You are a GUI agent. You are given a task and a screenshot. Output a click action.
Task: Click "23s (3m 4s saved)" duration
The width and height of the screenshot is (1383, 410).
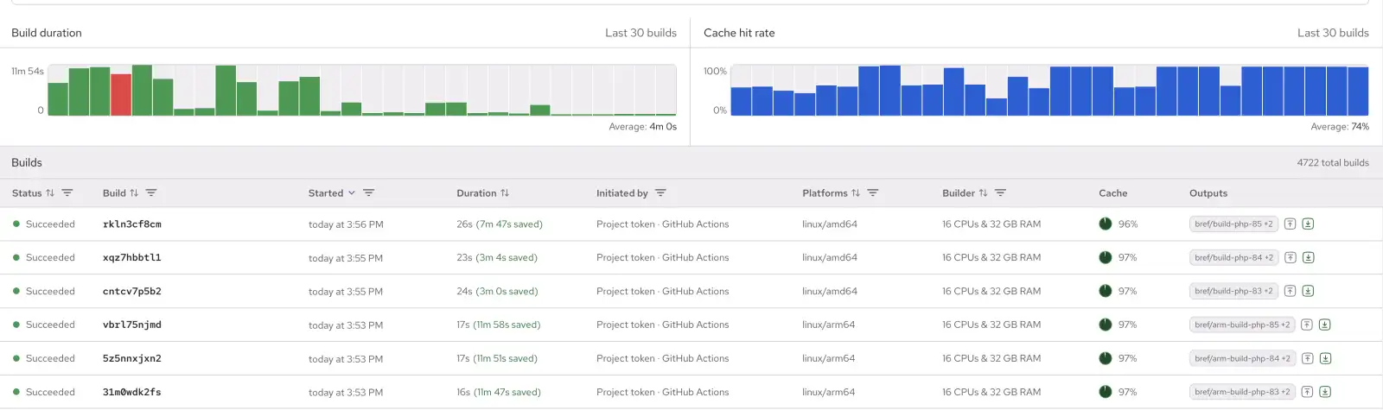coord(497,257)
